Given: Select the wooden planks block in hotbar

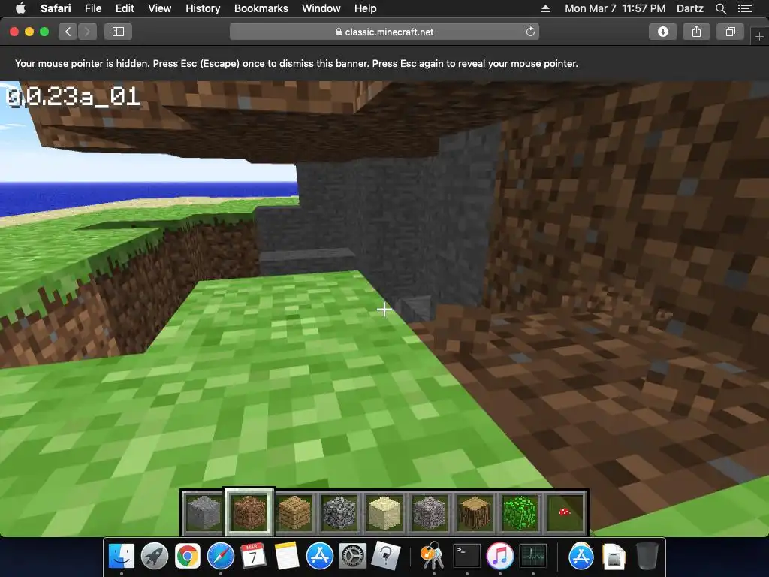Looking at the screenshot, I should tap(294, 512).
